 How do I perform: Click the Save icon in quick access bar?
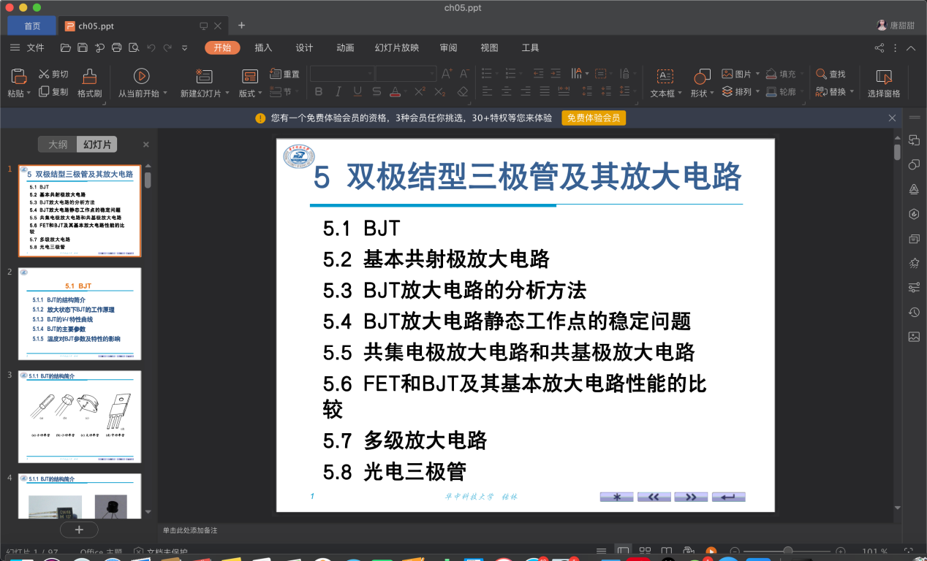pos(83,48)
